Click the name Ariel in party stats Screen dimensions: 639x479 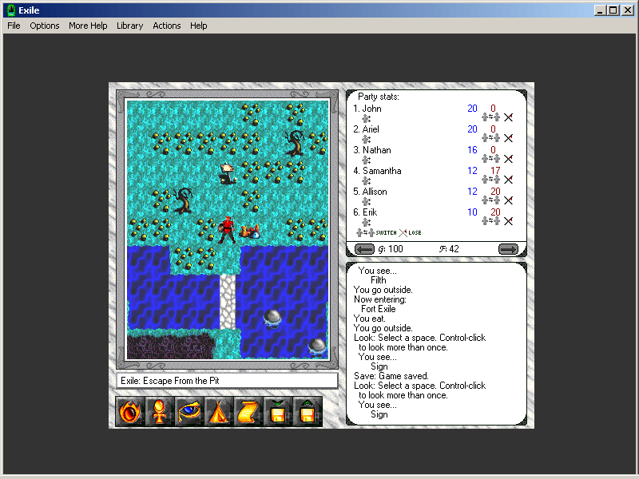tap(371, 129)
